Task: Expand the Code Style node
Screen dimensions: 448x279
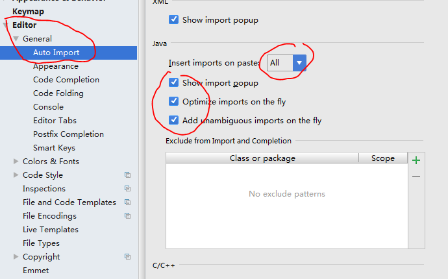Action: 16,175
